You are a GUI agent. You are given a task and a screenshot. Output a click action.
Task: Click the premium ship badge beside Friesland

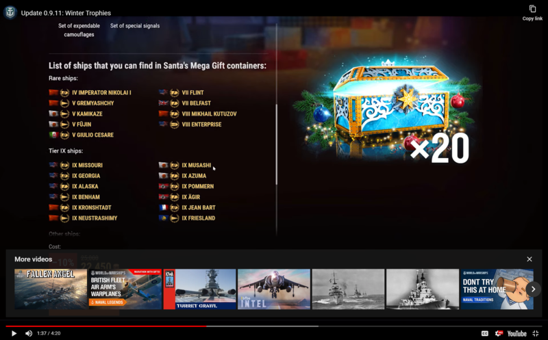pyautogui.click(x=175, y=218)
